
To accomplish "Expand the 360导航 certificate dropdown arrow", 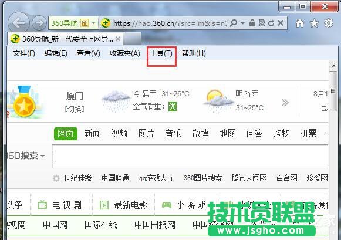I will 93,23.
